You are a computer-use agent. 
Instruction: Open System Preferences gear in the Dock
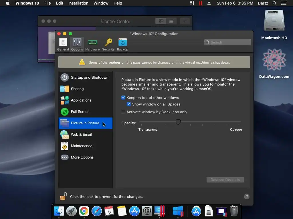tap(147, 211)
